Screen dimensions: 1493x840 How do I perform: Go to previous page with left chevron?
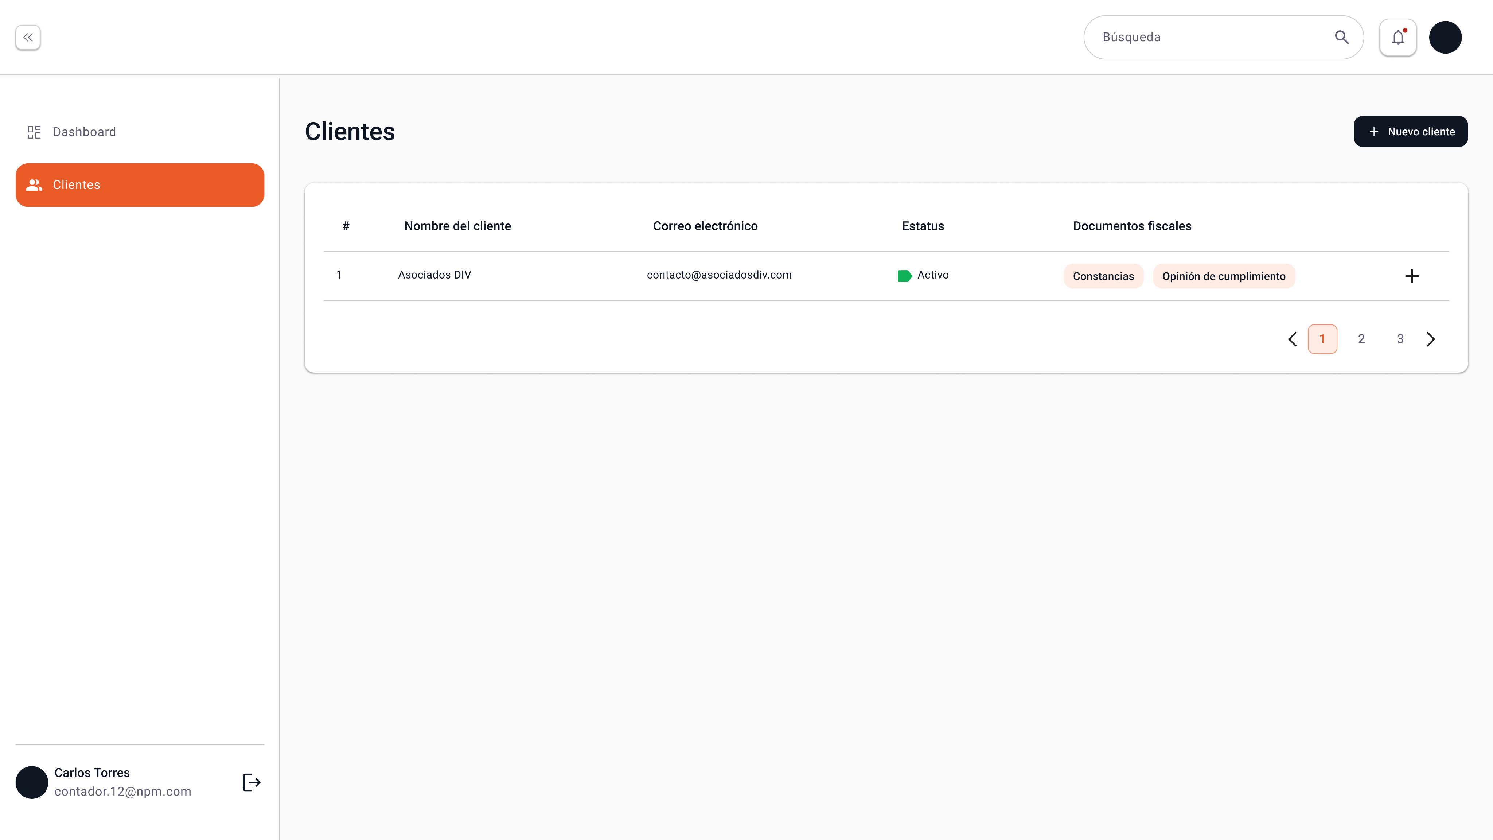1292,339
